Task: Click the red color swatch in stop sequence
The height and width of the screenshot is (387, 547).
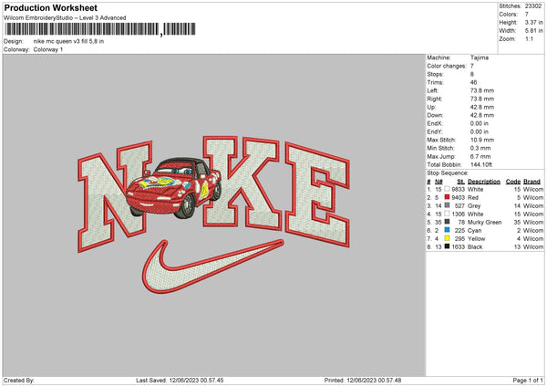Action: point(447,197)
